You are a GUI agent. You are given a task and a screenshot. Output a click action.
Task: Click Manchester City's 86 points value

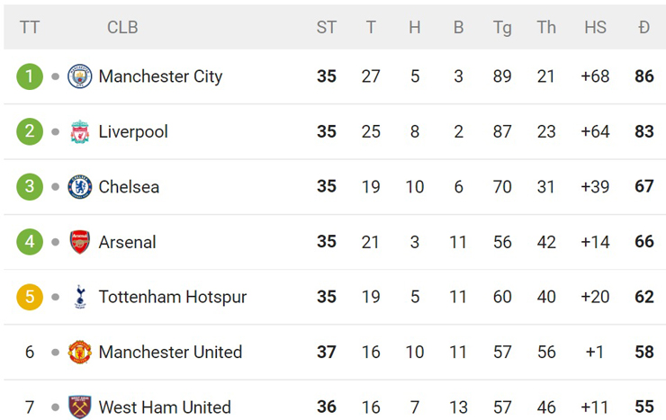(643, 76)
